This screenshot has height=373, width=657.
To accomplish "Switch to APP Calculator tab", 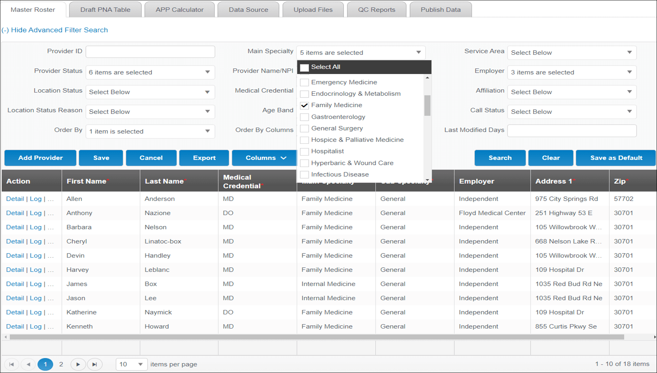I will tap(180, 10).
